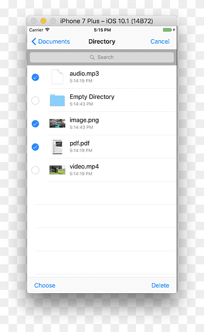The width and height of the screenshot is (204, 332).
Task: Open the blue folder icon for Empty Directory
Action: click(x=57, y=101)
